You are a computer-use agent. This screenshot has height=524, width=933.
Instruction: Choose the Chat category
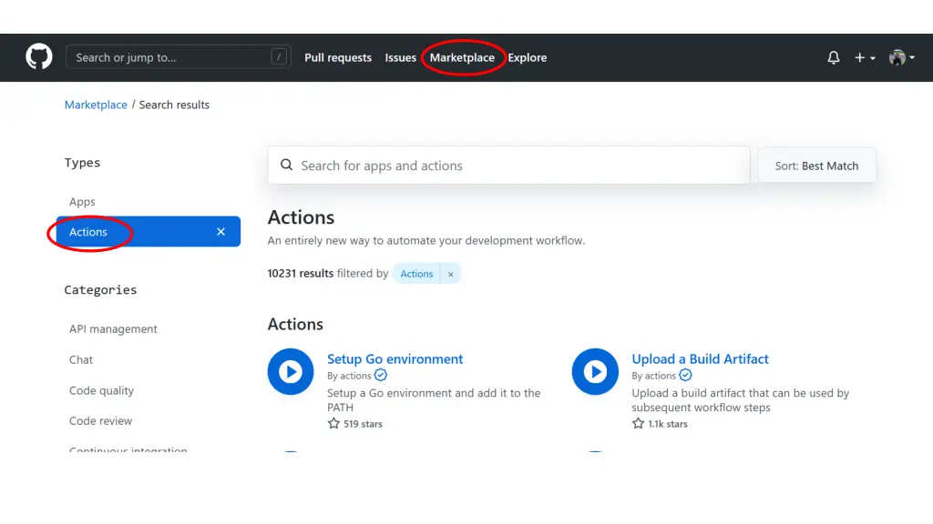pyautogui.click(x=81, y=359)
